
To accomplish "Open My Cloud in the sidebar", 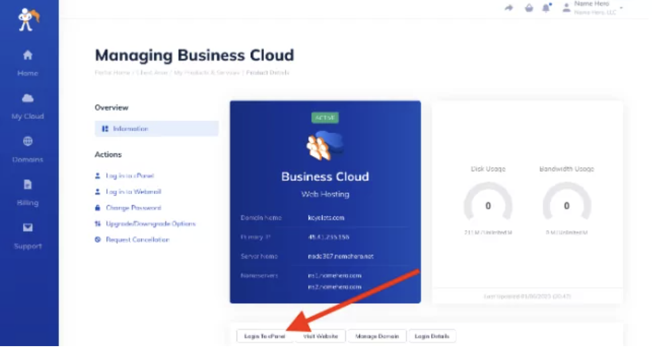I will [x=28, y=107].
